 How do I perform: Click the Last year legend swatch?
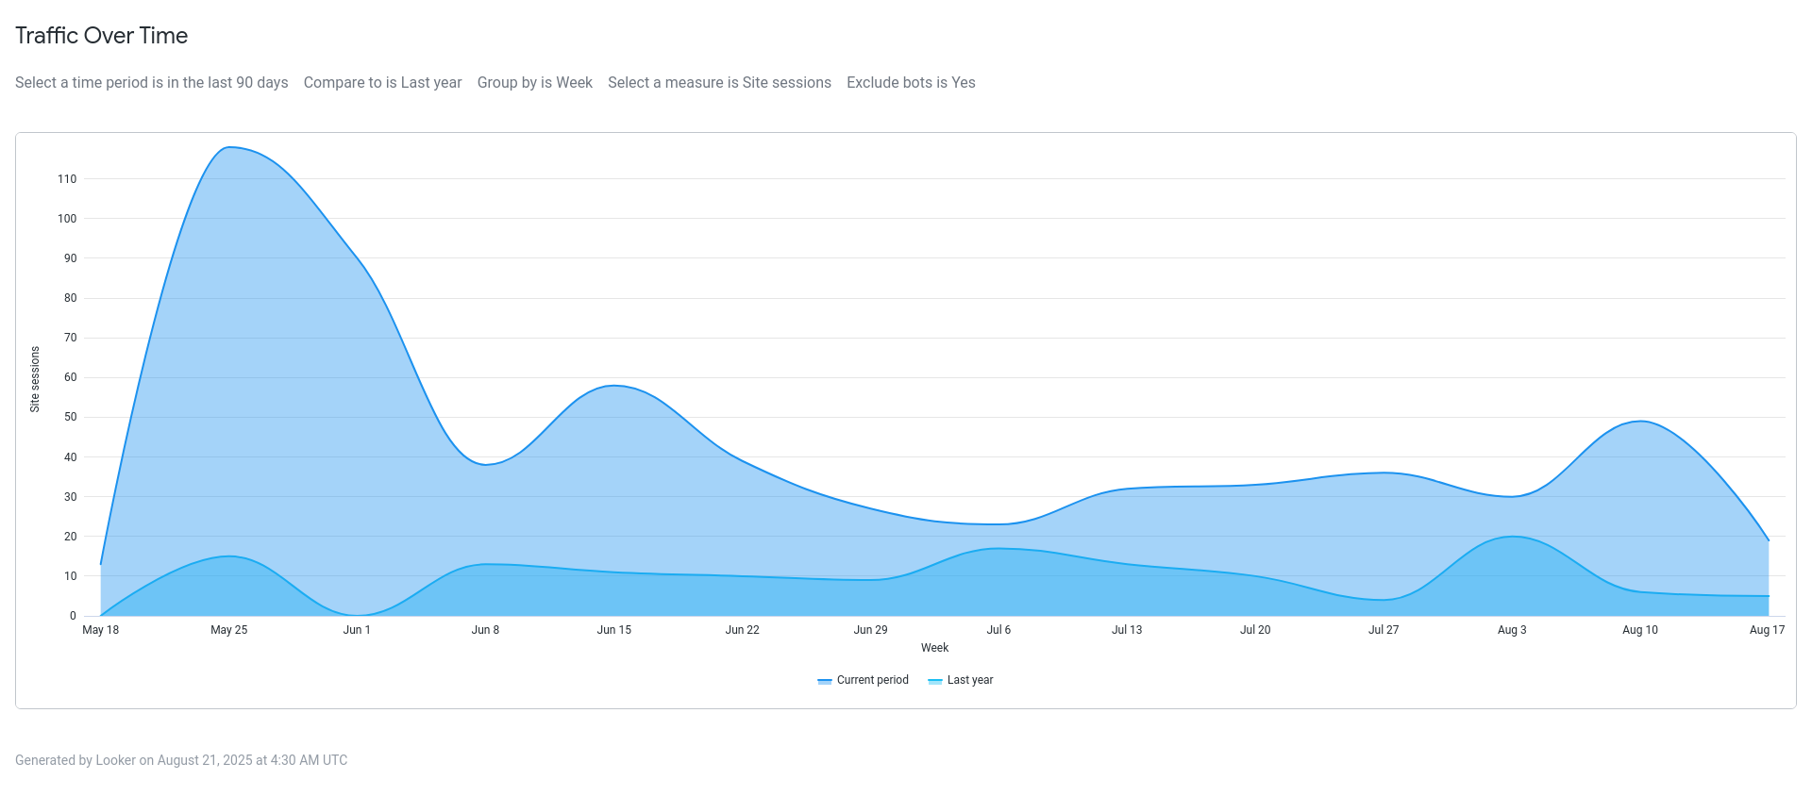coord(935,681)
